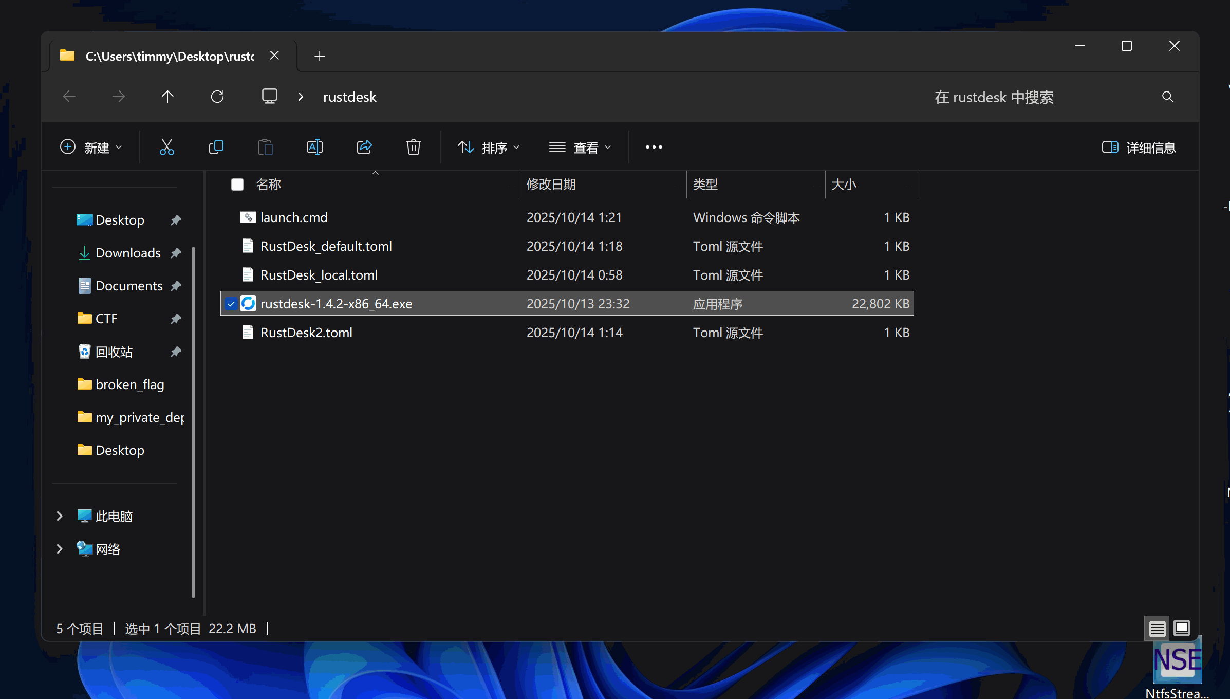Image resolution: width=1230 pixels, height=699 pixels.
Task: Expand the 此电脑 tree node
Action: point(60,516)
